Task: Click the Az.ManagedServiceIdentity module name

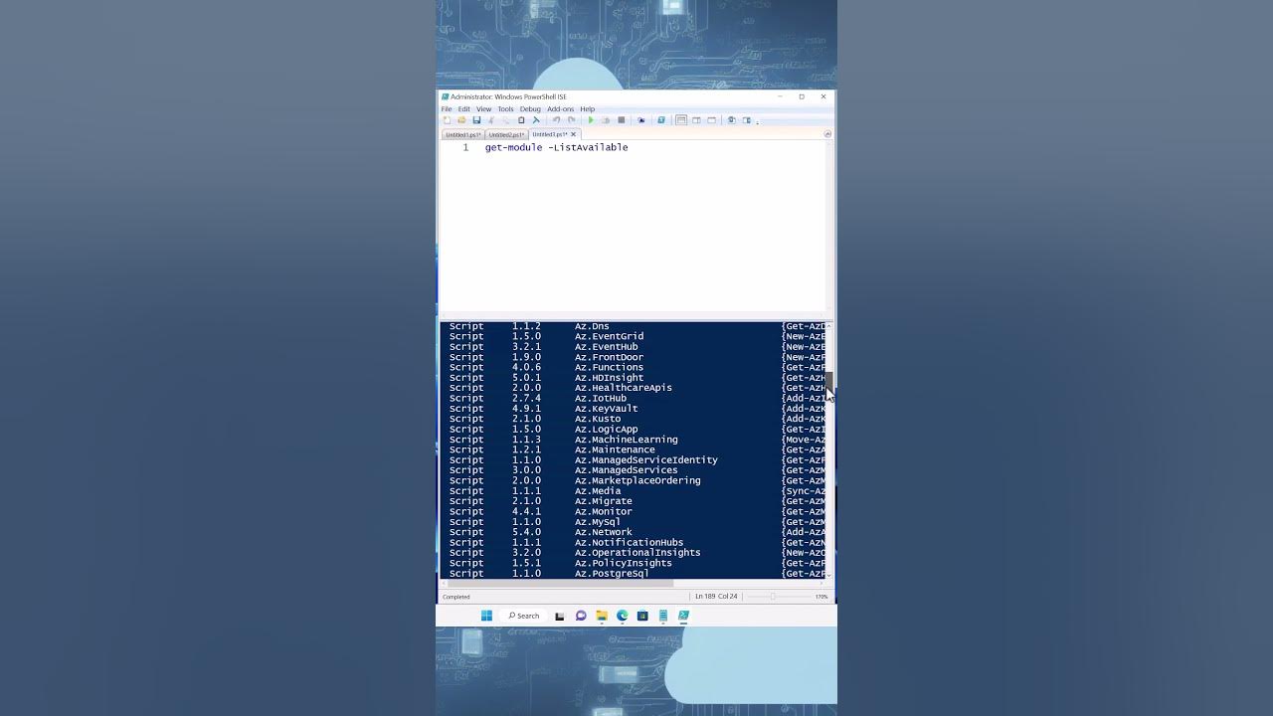Action: click(x=646, y=459)
